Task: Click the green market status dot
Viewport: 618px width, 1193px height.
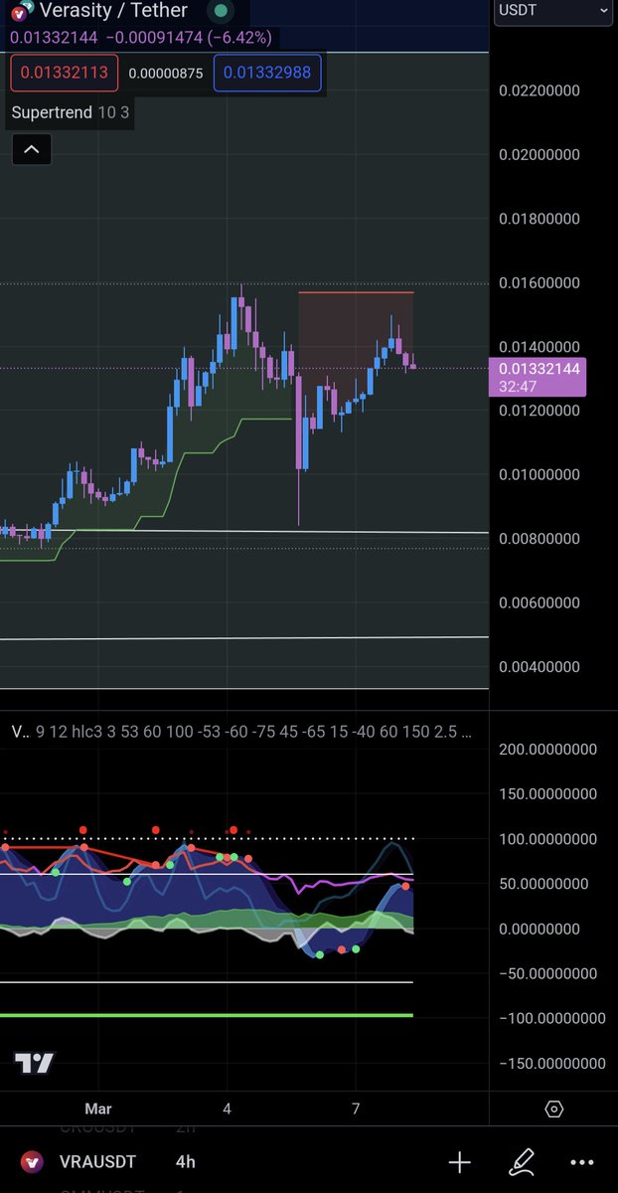Action: tap(221, 11)
